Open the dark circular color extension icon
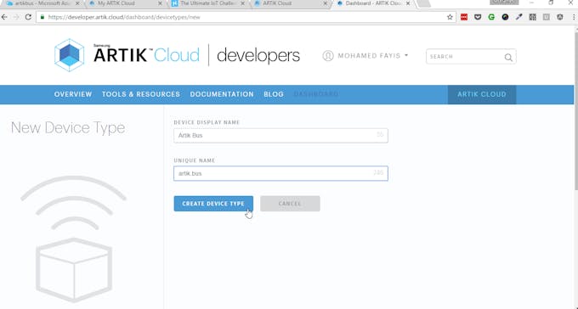 pyautogui.click(x=506, y=17)
